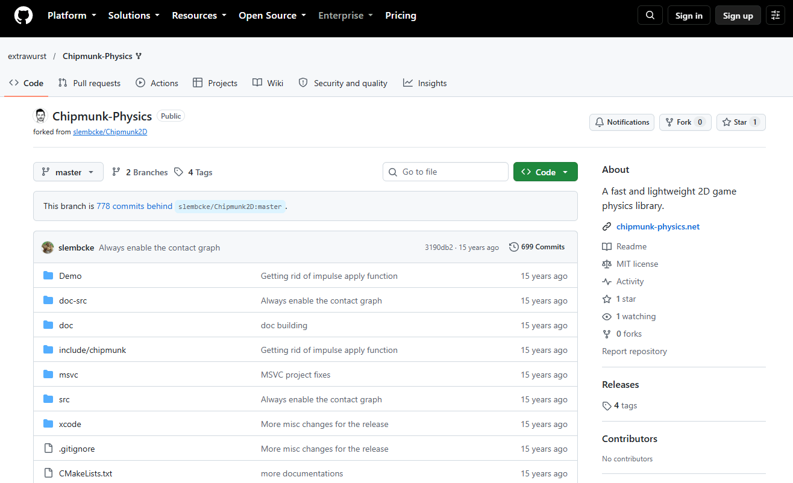Expand the Resources menu in header
Image resolution: width=793 pixels, height=483 pixels.
point(199,16)
